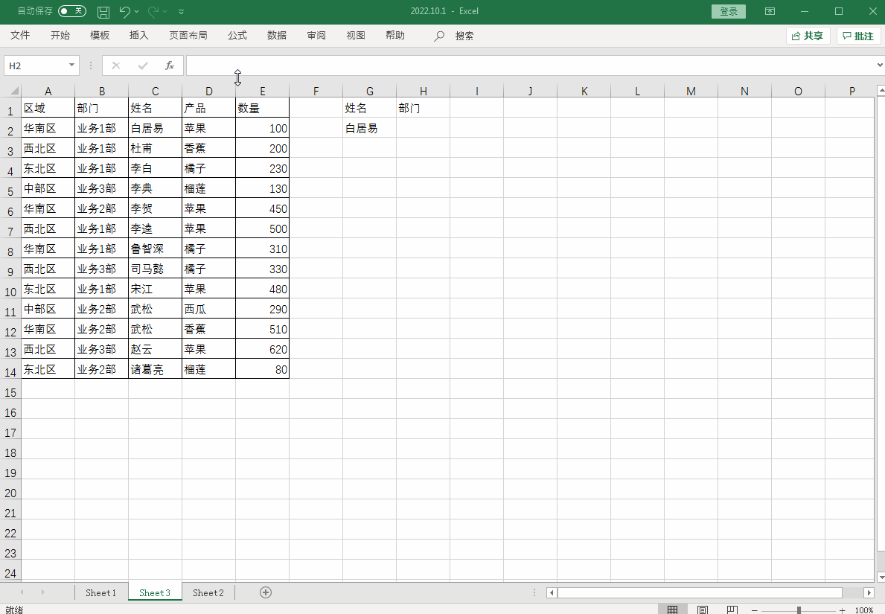The image size is (885, 614).
Task: Click the Save icon in title bar
Action: tap(103, 11)
